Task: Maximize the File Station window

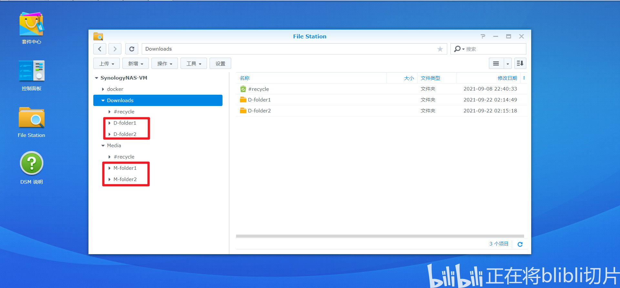Action: 509,36
